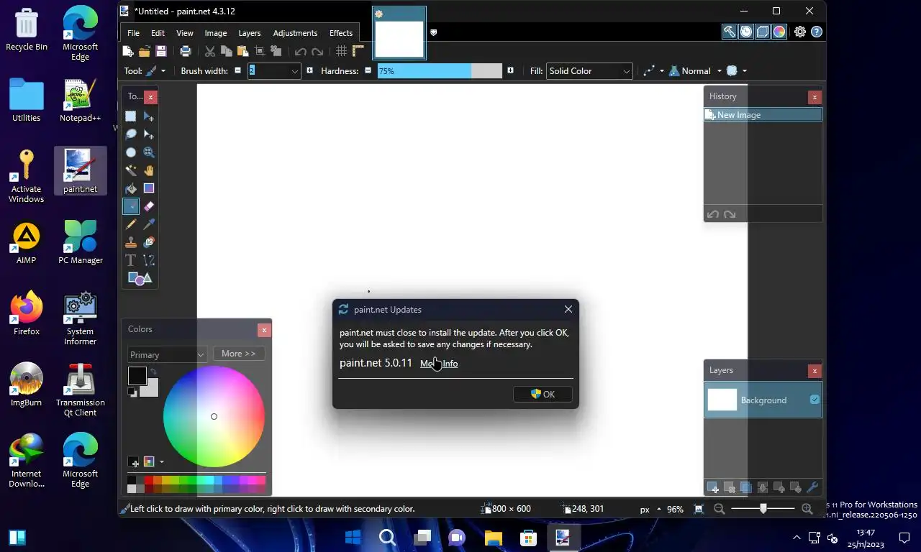Click the Open file folder icon
921x552 pixels.
145,51
